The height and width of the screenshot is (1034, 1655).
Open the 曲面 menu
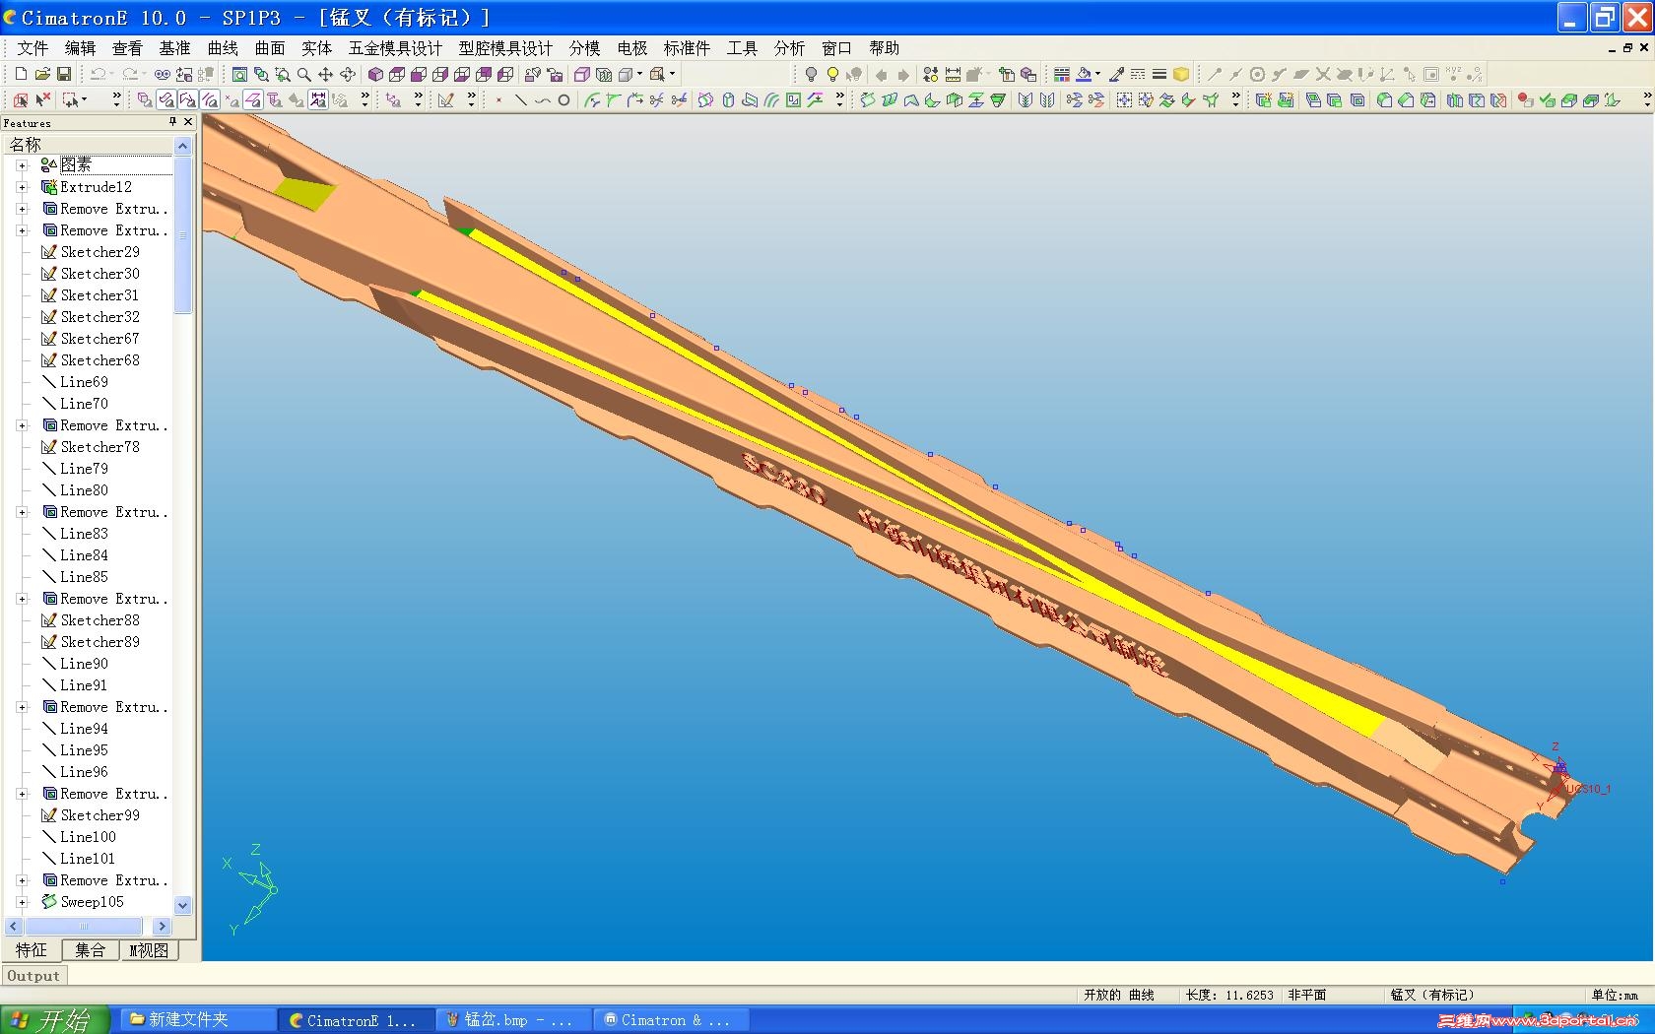coord(270,47)
